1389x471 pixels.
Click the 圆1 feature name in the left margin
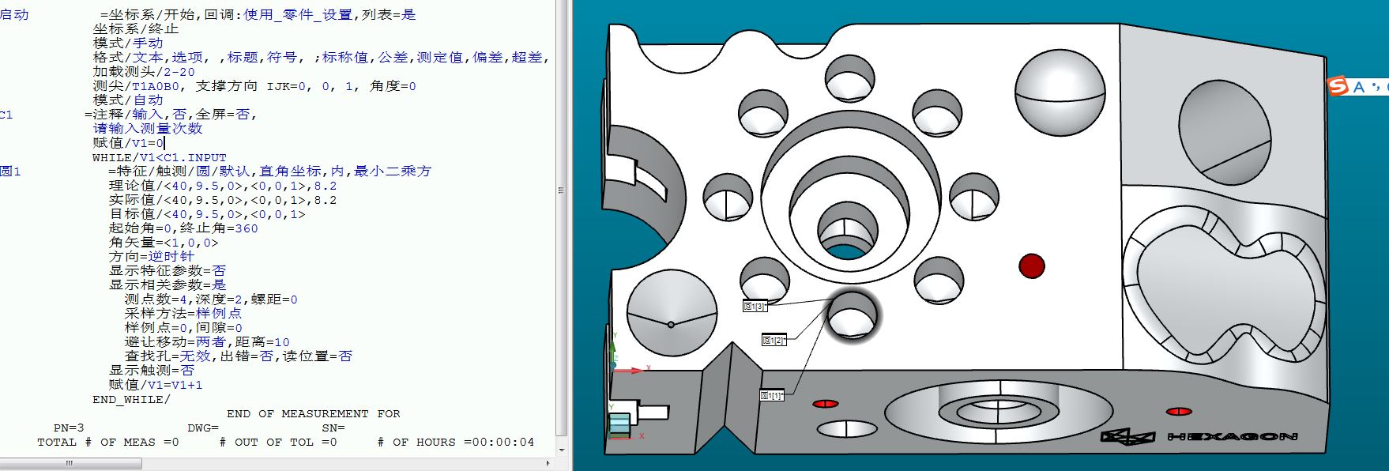[11, 171]
